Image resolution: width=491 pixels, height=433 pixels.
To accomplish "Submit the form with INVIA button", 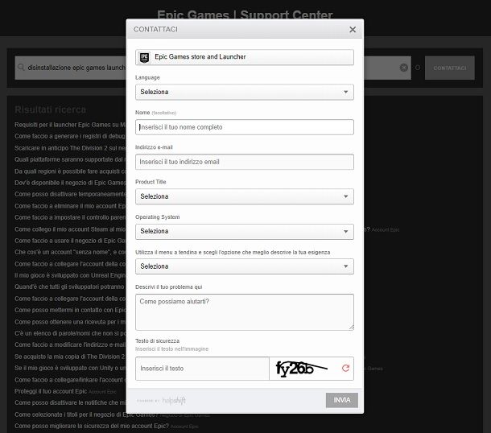I will 341,400.
